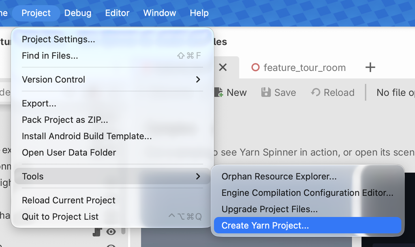Click the Reload circular arrow icon
The width and height of the screenshot is (415, 247).
tap(315, 92)
